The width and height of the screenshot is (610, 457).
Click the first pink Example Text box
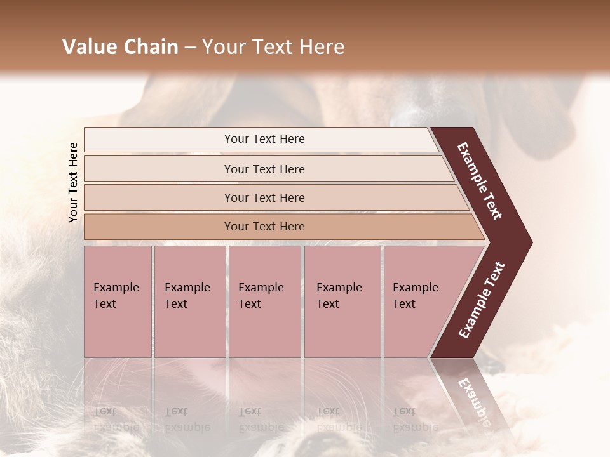coord(118,301)
